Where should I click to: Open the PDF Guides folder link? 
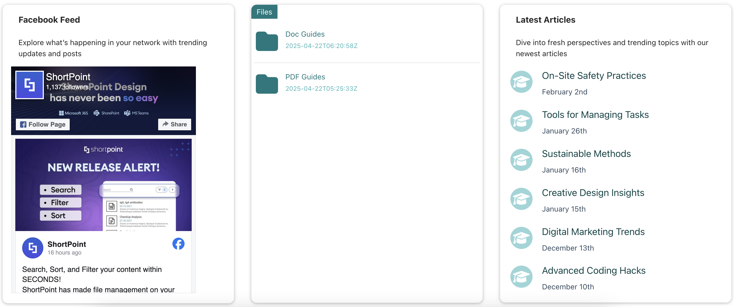tap(305, 77)
